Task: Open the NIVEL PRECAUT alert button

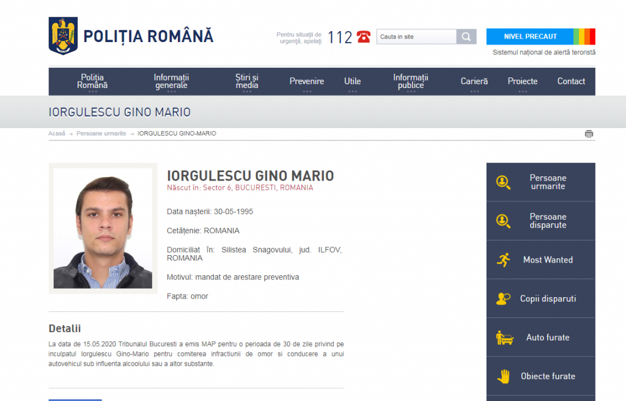Action: (530, 37)
